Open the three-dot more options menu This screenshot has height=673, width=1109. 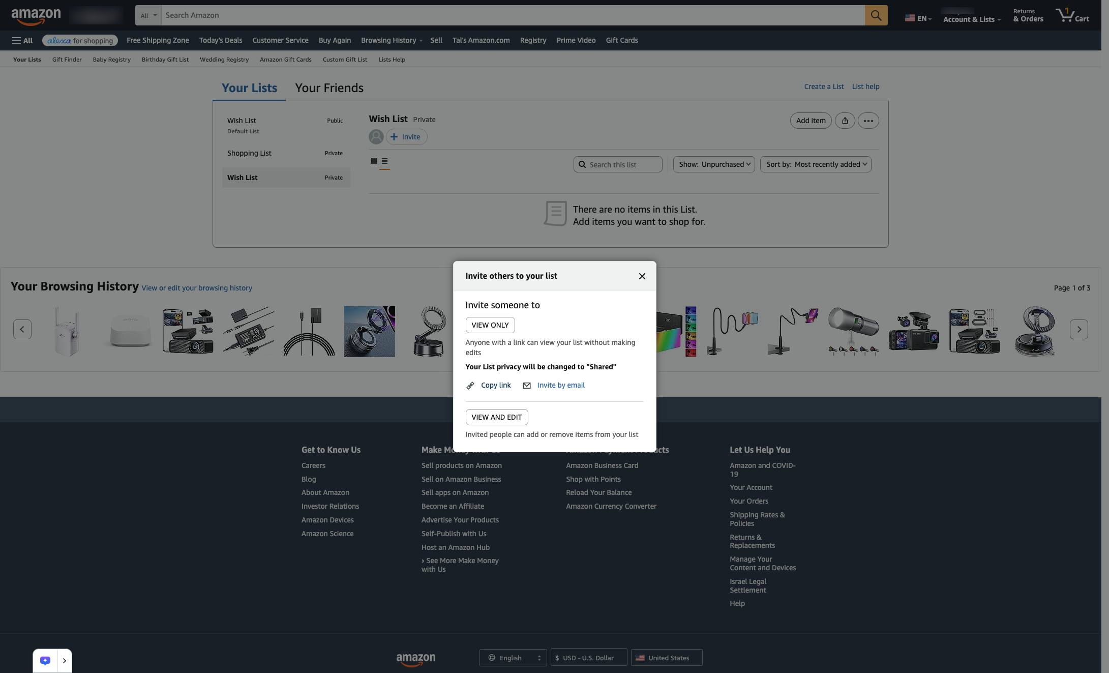[x=868, y=121]
